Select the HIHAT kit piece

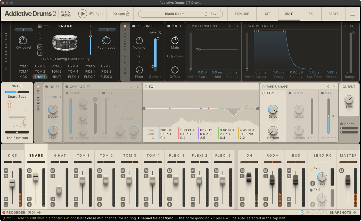click(x=56, y=77)
